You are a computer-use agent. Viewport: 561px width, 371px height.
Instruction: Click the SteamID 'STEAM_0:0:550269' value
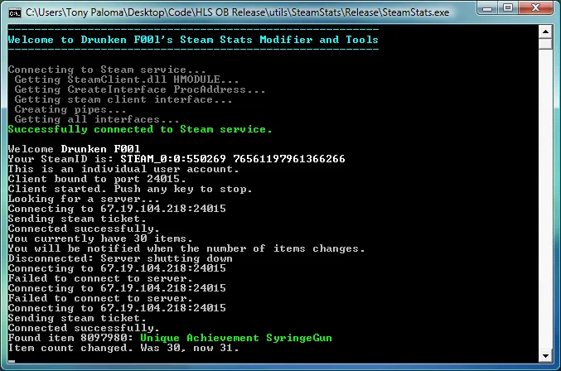pos(173,159)
